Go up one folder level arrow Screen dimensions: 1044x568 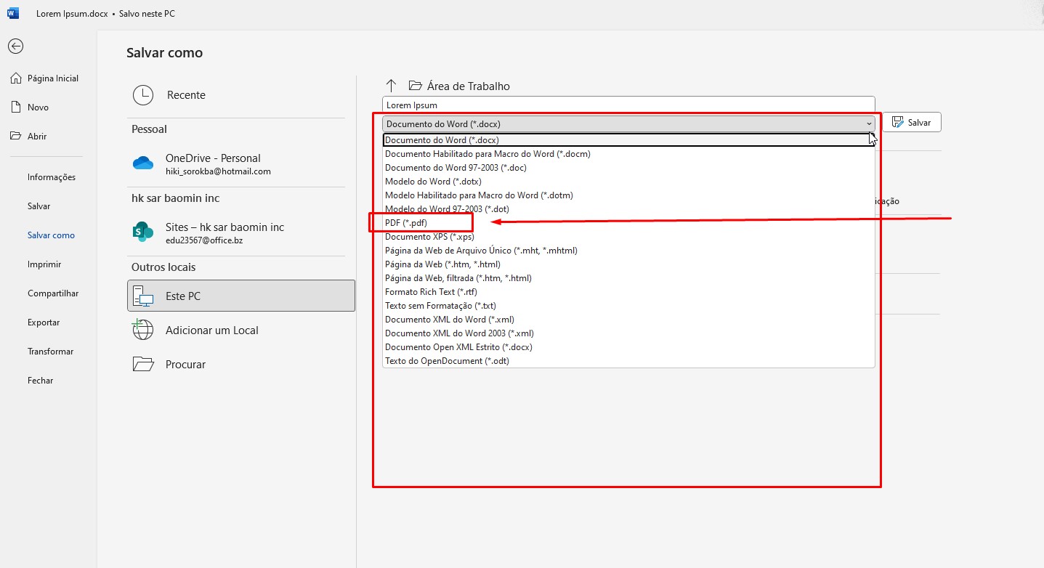(x=391, y=86)
